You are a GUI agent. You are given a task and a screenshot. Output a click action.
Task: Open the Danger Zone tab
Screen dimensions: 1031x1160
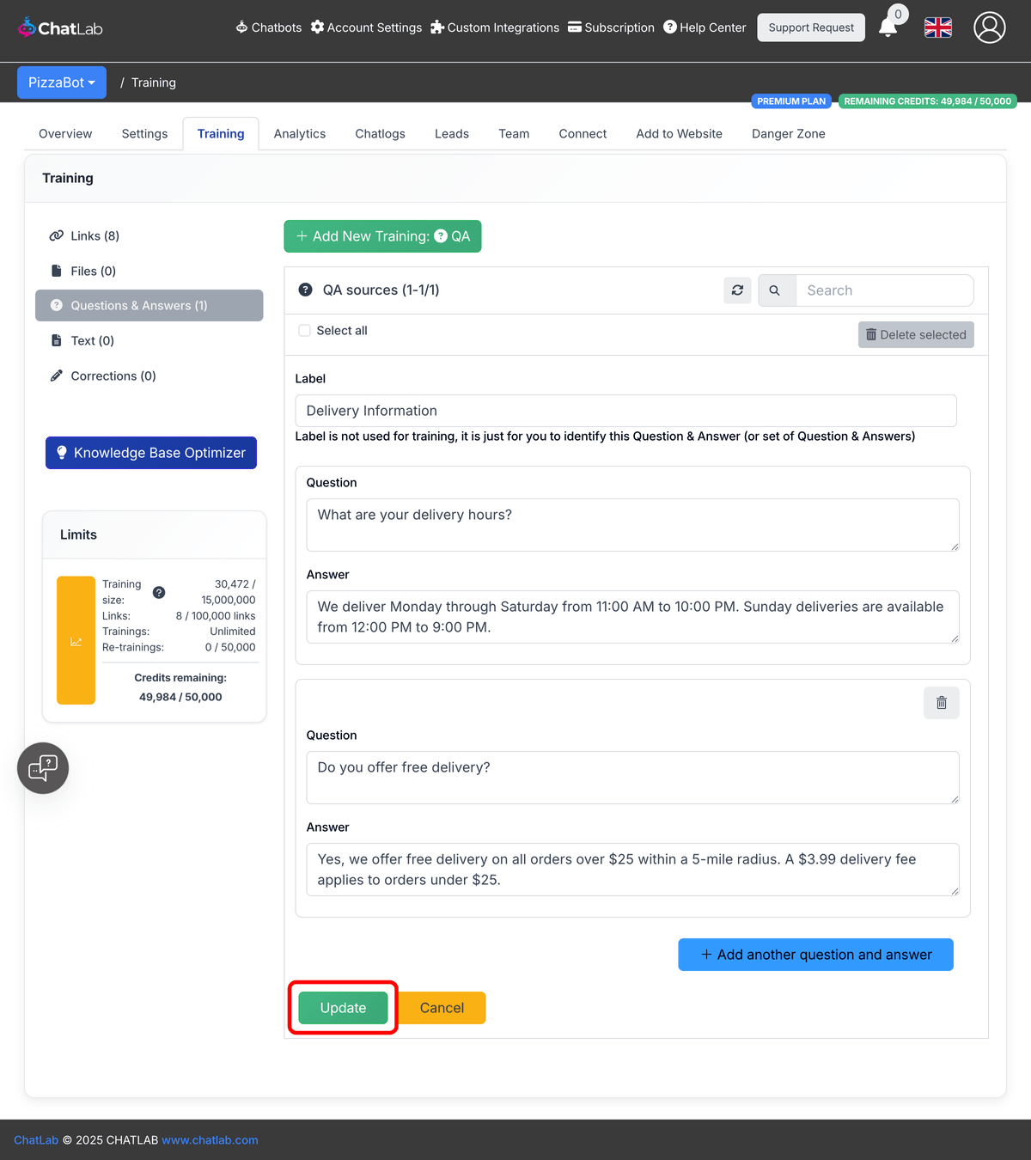click(788, 133)
